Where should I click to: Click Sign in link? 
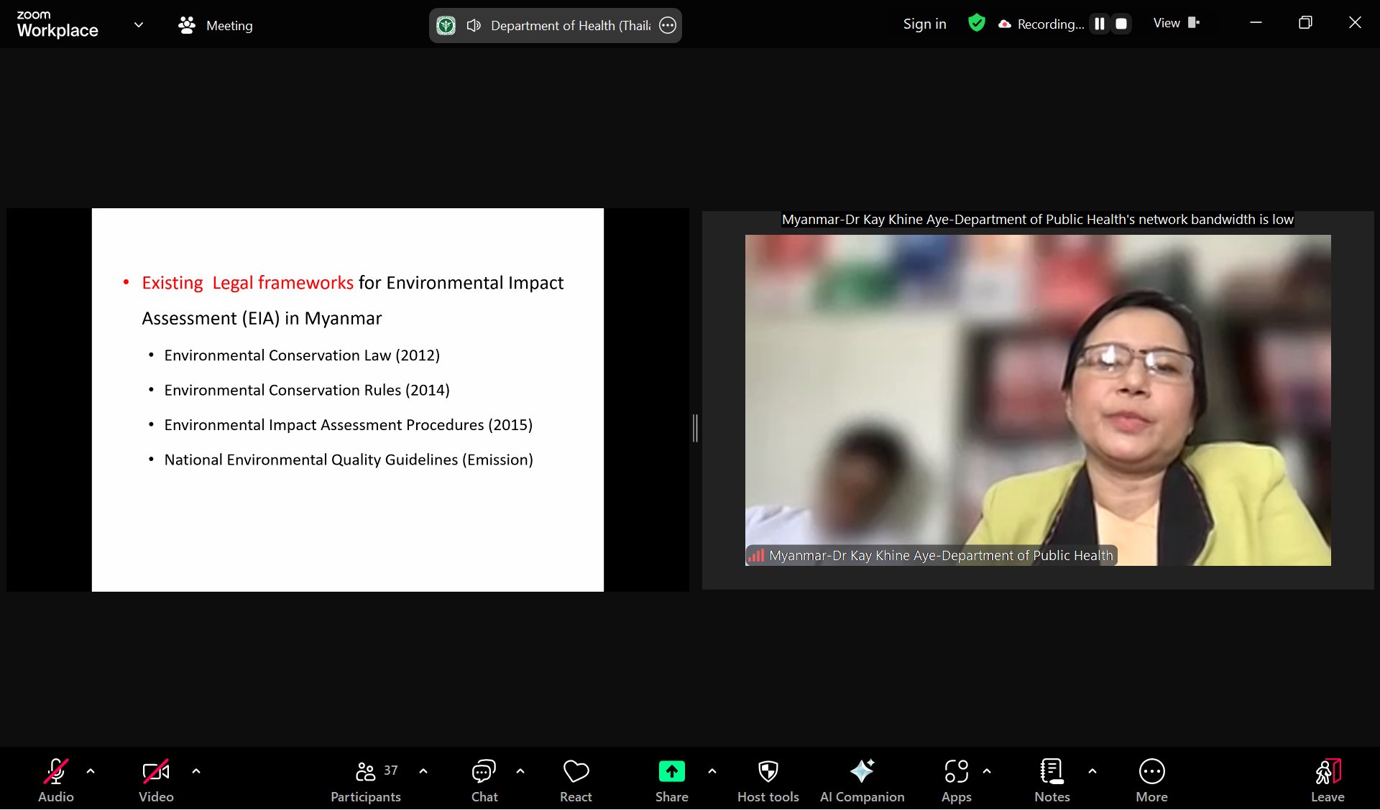point(924,24)
